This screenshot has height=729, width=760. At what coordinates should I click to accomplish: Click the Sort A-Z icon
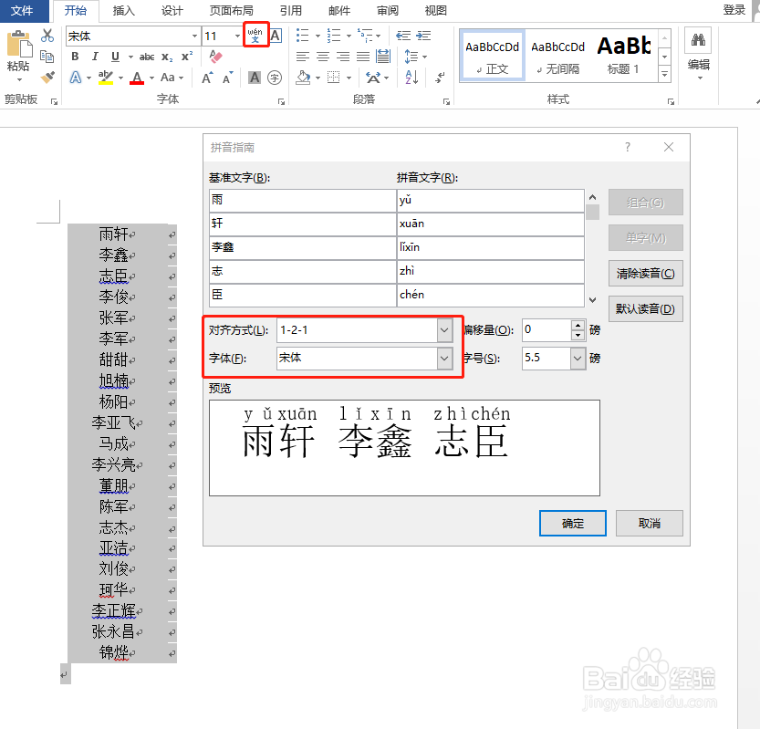point(411,77)
